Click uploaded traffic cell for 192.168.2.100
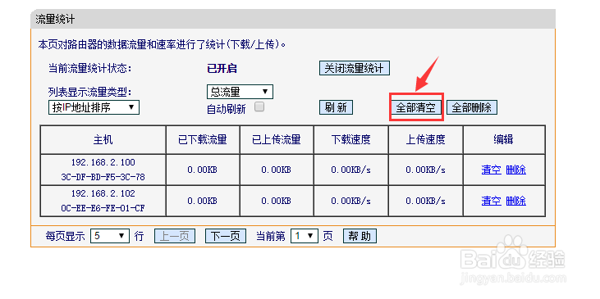Image resolution: width=600 pixels, height=299 pixels. 277,170
